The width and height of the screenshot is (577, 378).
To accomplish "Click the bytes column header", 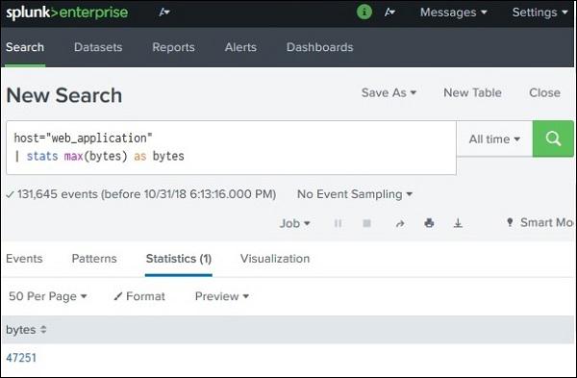I will point(20,329).
